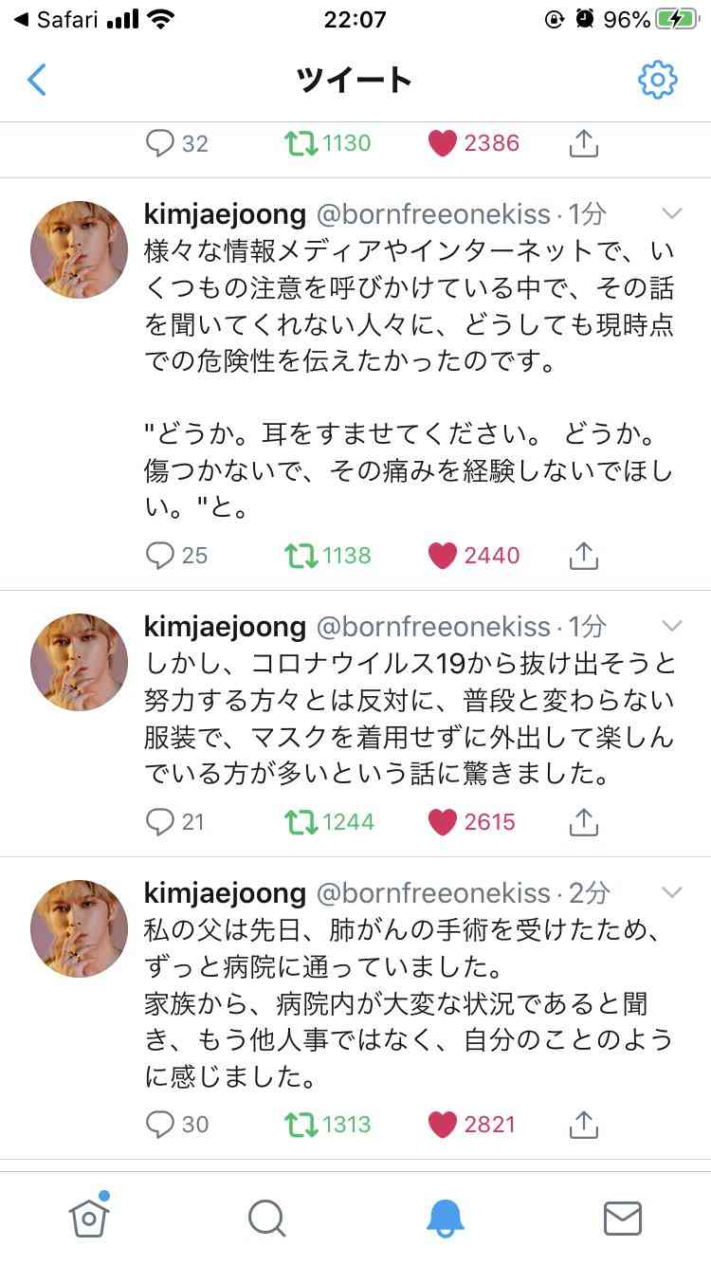Expand the menu on the topmost visible tweet

673,214
